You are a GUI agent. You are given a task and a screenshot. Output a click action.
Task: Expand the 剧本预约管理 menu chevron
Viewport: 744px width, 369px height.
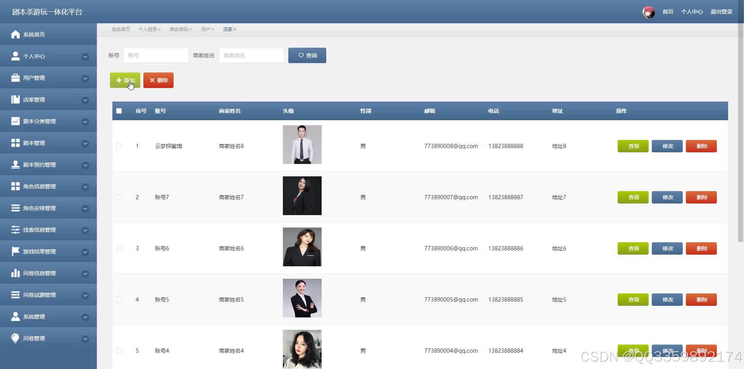(85, 165)
